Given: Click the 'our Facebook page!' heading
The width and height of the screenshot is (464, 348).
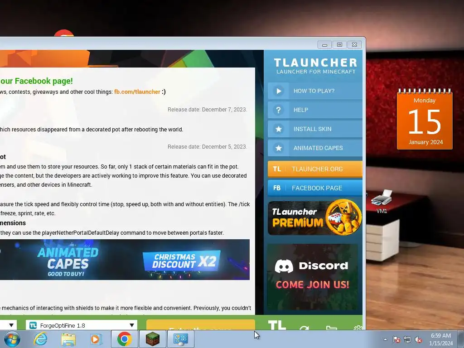Looking at the screenshot, I should tap(36, 81).
